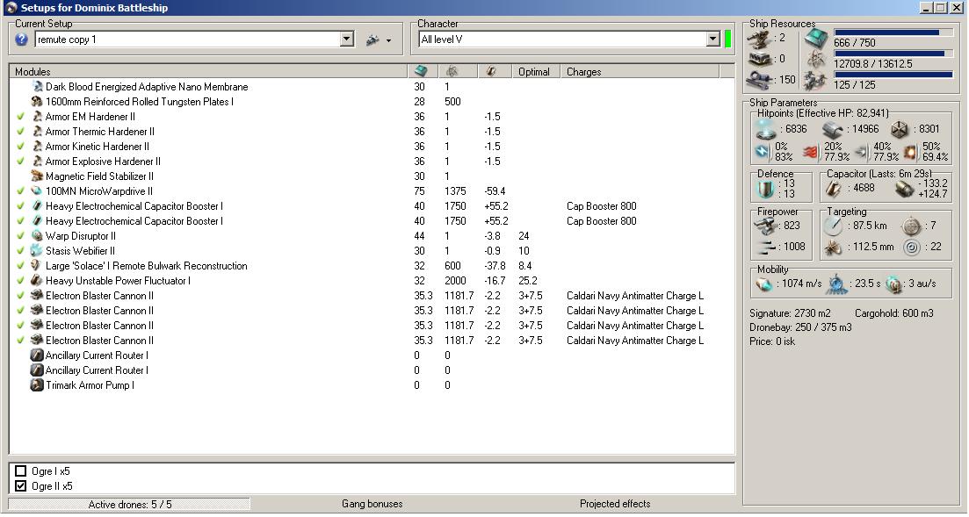The image size is (969, 517).
Task: Click the 1600mm Reinforced Rolled Tungsten Plates icon
Action: [x=37, y=102]
